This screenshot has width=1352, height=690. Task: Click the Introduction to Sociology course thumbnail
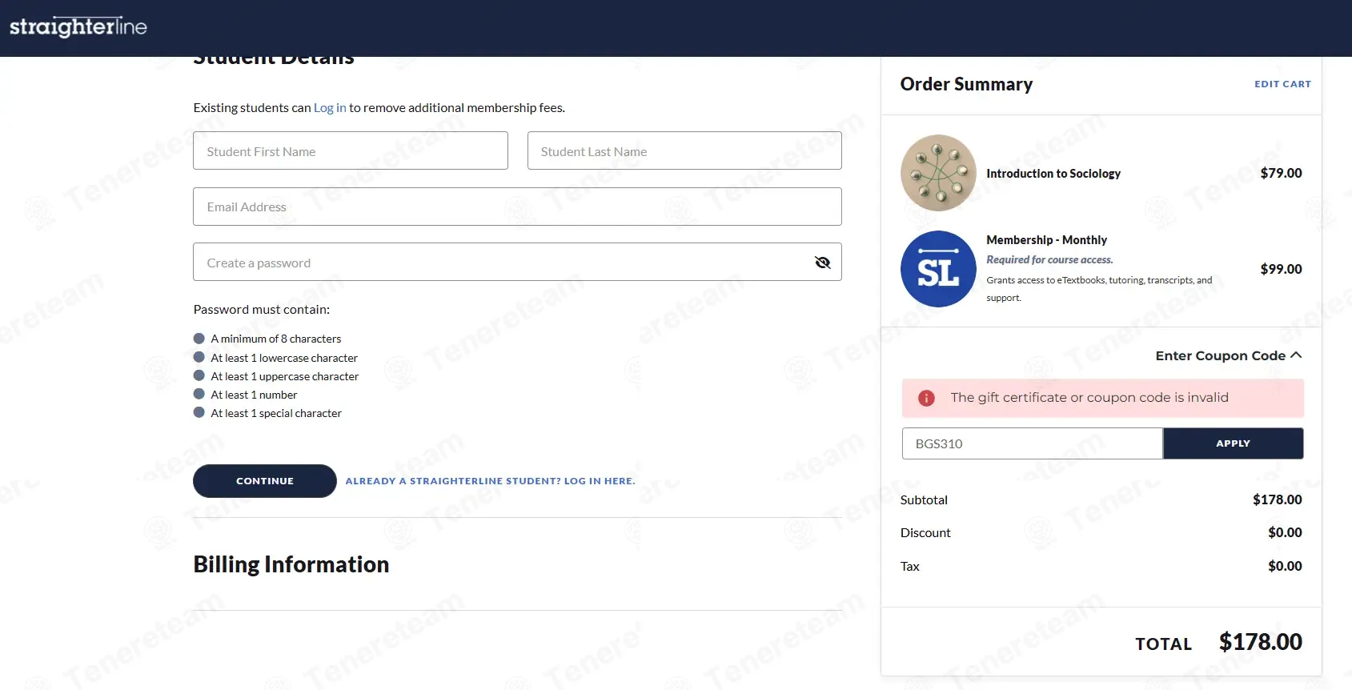[x=938, y=173]
